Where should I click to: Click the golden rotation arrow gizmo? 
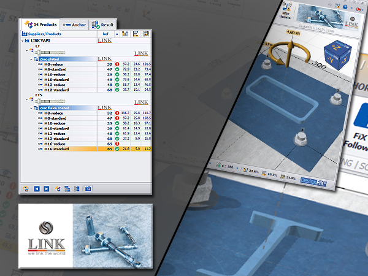tap(289, 53)
